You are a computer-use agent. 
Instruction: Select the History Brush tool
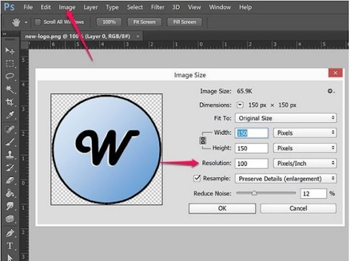[10, 168]
